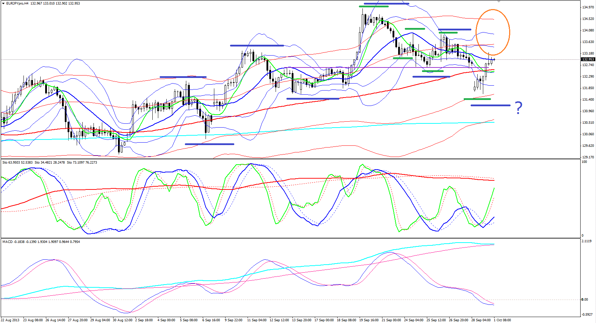Select the green line above the question mark line
Image resolution: width=596 pixels, height=323 pixels.
(x=477, y=99)
